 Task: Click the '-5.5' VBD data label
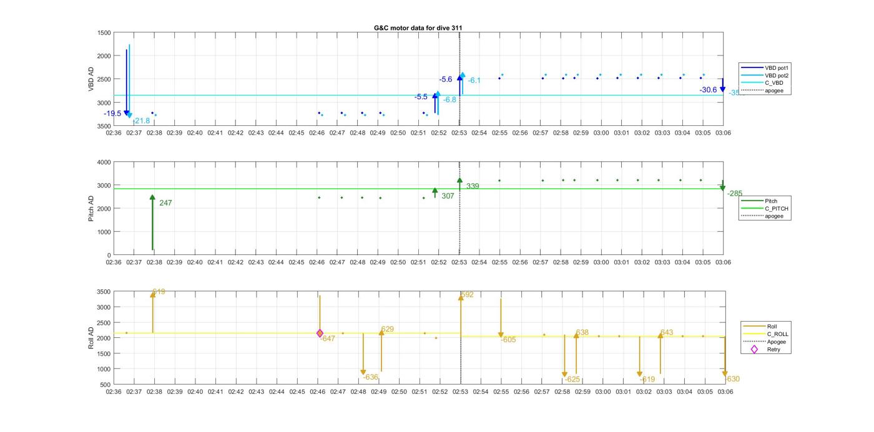[x=421, y=97]
